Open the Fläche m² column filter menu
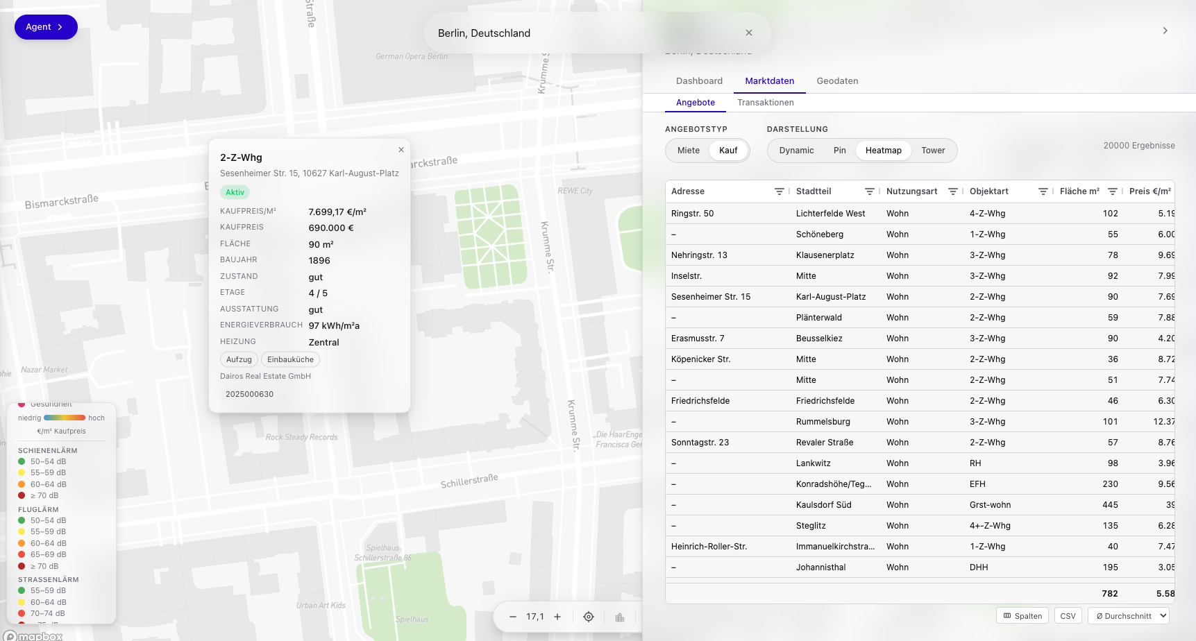 pyautogui.click(x=1112, y=191)
